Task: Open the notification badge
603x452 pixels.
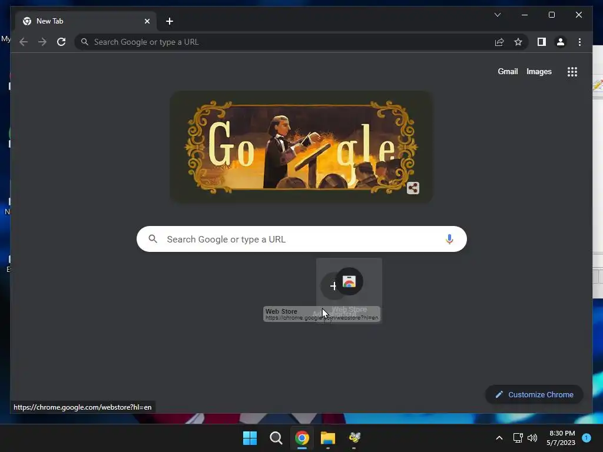Action: (x=587, y=438)
